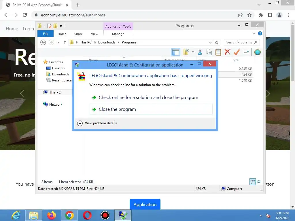The width and height of the screenshot is (295, 221).
Task: Open address bar history dropdown
Action: tap(210, 43)
